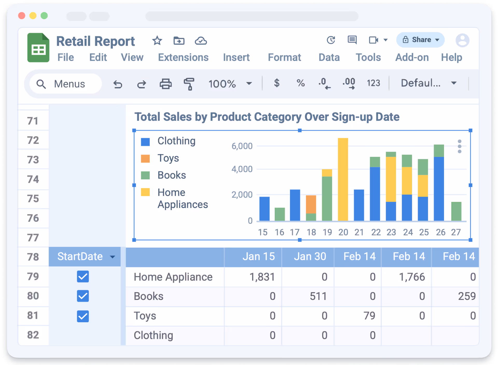Click the print icon

(x=165, y=84)
